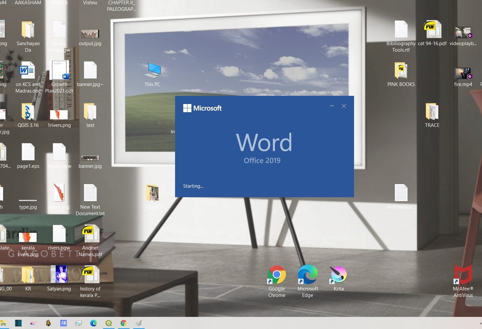Open the Krita desktop shortcut
The height and width of the screenshot is (329, 482).
[x=338, y=275]
